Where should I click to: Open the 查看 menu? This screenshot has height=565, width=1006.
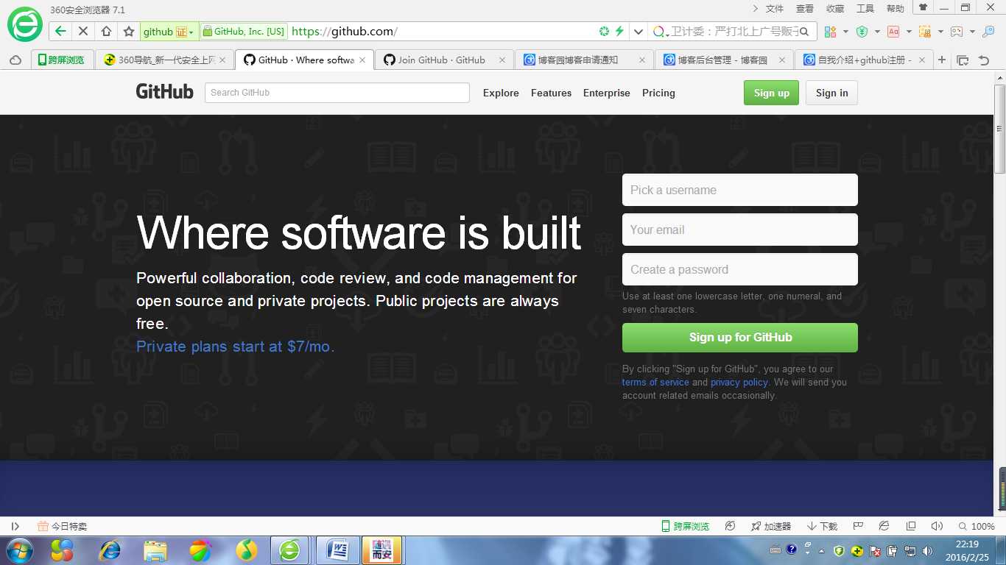tap(805, 9)
